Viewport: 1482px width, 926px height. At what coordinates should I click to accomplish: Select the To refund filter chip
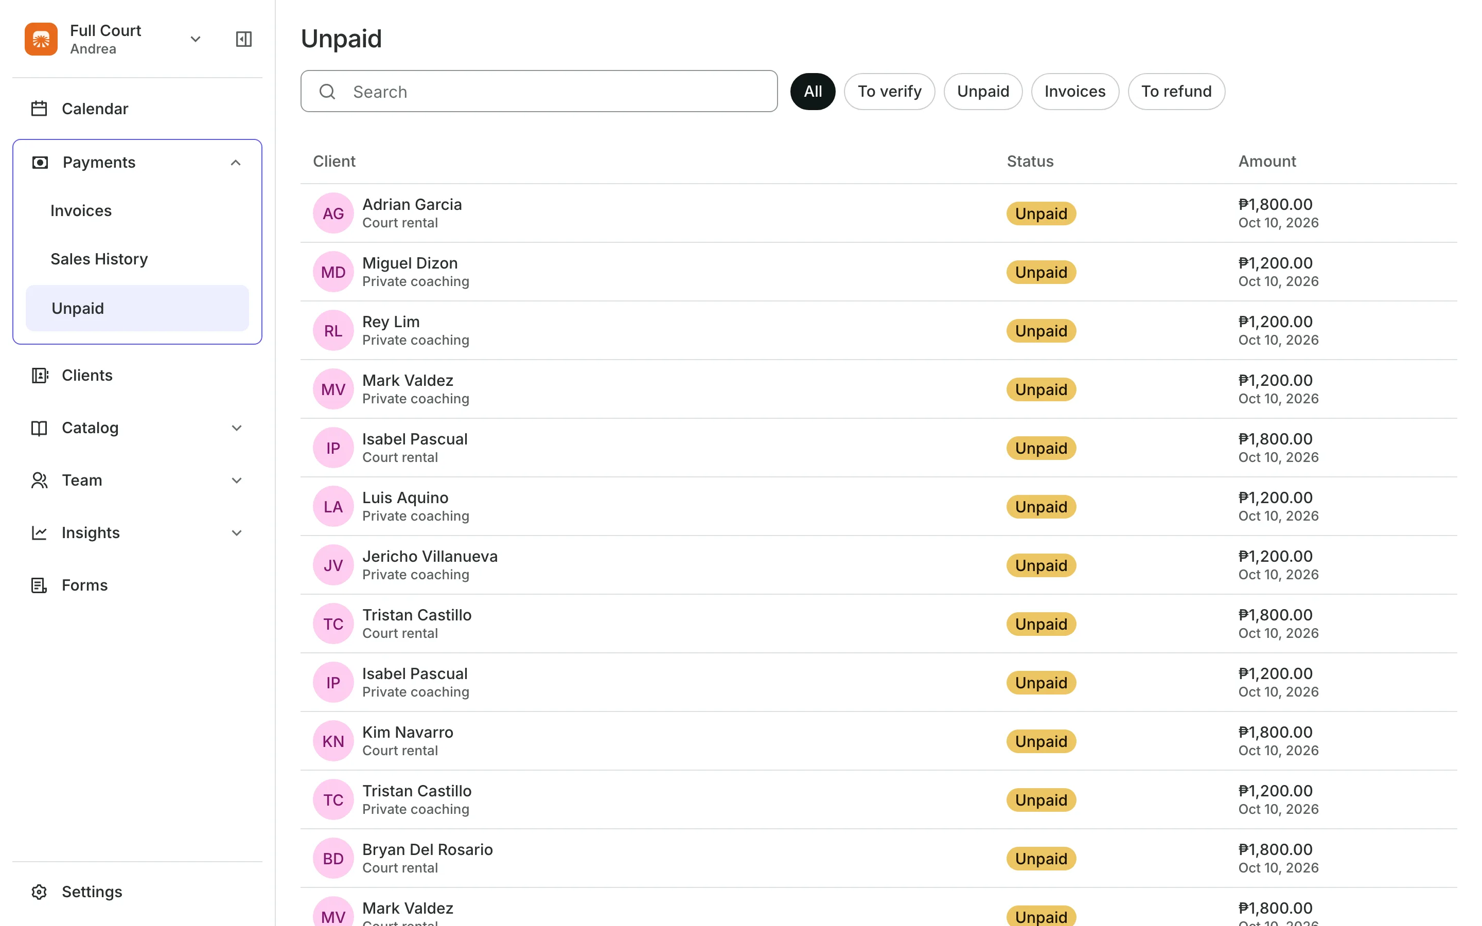pos(1176,91)
